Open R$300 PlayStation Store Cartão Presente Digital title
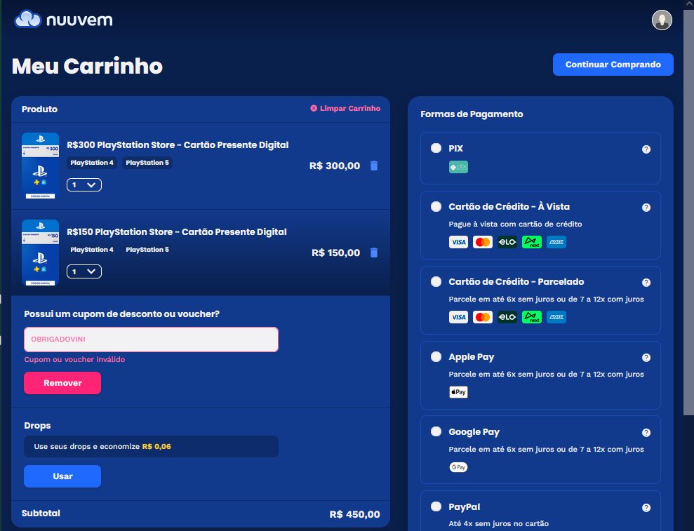Viewport: 694px width, 531px height. tap(178, 145)
